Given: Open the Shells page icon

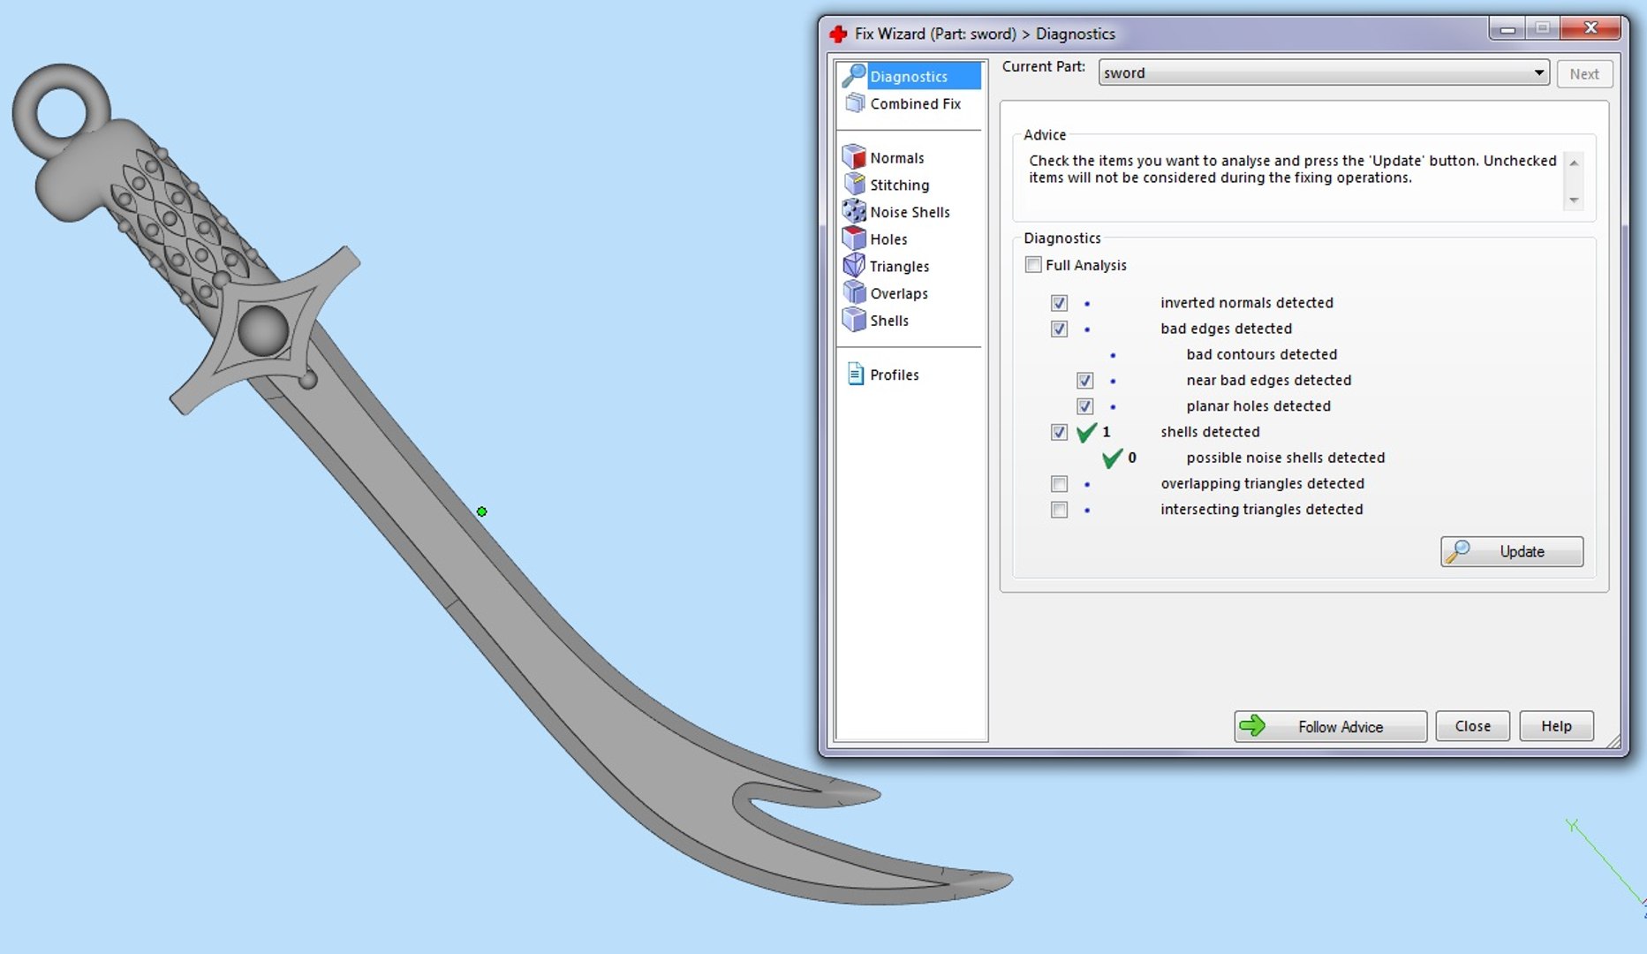Looking at the screenshot, I should pyautogui.click(x=854, y=320).
